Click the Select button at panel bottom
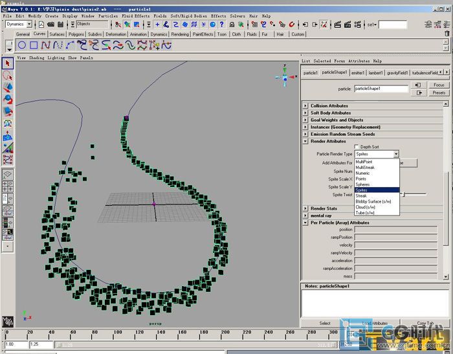The image size is (453, 354). pyautogui.click(x=325, y=323)
